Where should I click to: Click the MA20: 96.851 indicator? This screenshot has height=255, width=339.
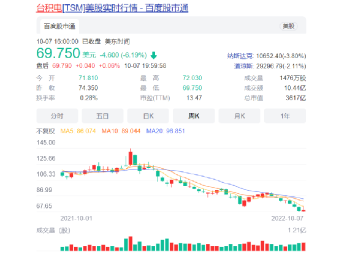[166, 131]
